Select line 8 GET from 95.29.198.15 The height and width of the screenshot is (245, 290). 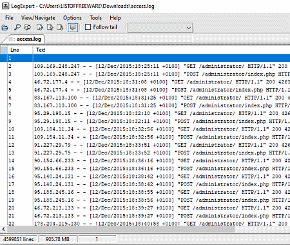[x=145, y=113]
